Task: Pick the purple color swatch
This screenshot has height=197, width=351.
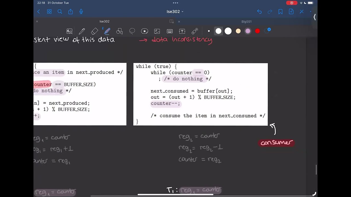Action: 248,31
